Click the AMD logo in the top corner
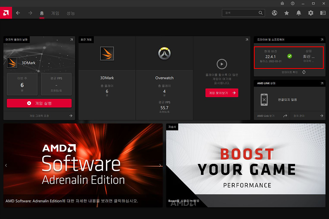329x219 pixels. coord(6,13)
